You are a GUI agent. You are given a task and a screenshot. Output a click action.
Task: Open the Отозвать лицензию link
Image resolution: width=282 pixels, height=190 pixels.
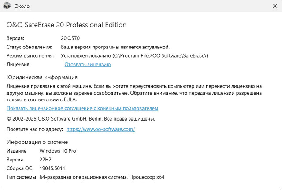pyautogui.click(x=87, y=64)
